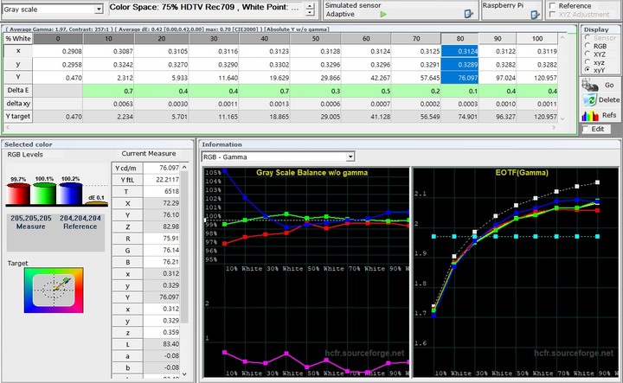Select the 80 % White column header

pos(459,39)
